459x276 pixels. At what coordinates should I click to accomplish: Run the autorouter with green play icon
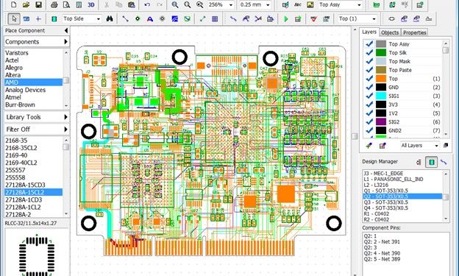[x=286, y=18]
